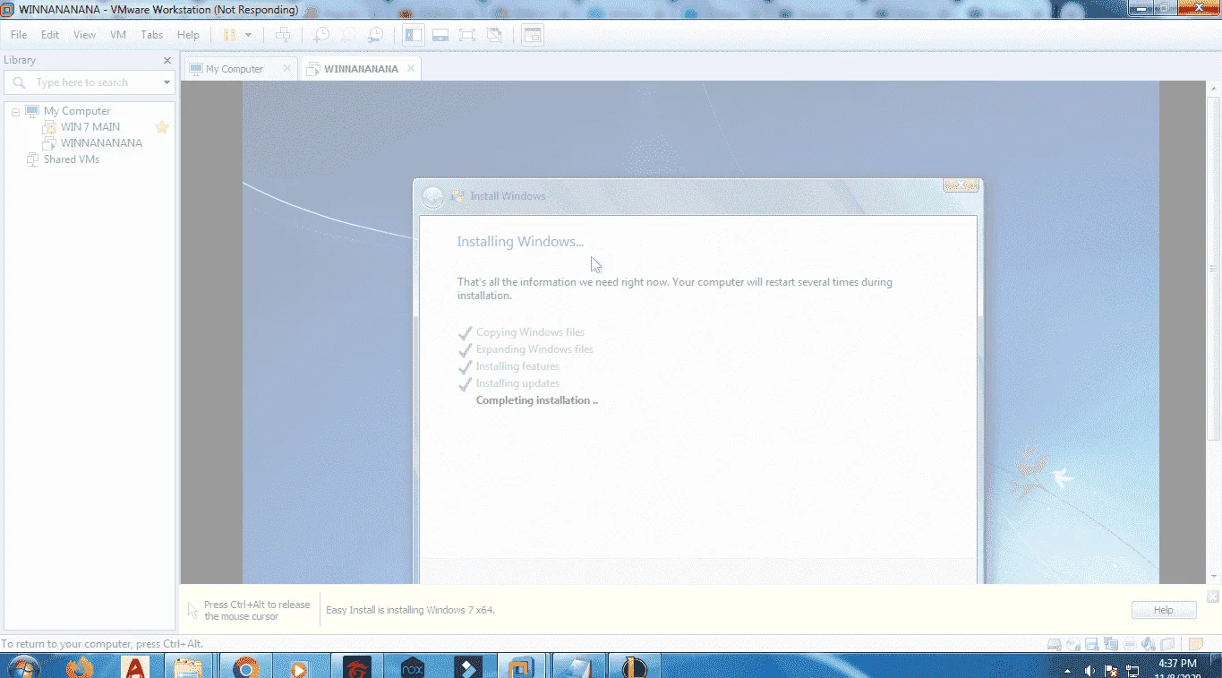
Task: Revert the VM to its previous snapshot
Action: [347, 35]
